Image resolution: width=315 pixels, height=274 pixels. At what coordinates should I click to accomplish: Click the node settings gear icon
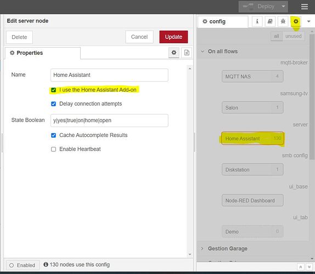pyautogui.click(x=174, y=53)
